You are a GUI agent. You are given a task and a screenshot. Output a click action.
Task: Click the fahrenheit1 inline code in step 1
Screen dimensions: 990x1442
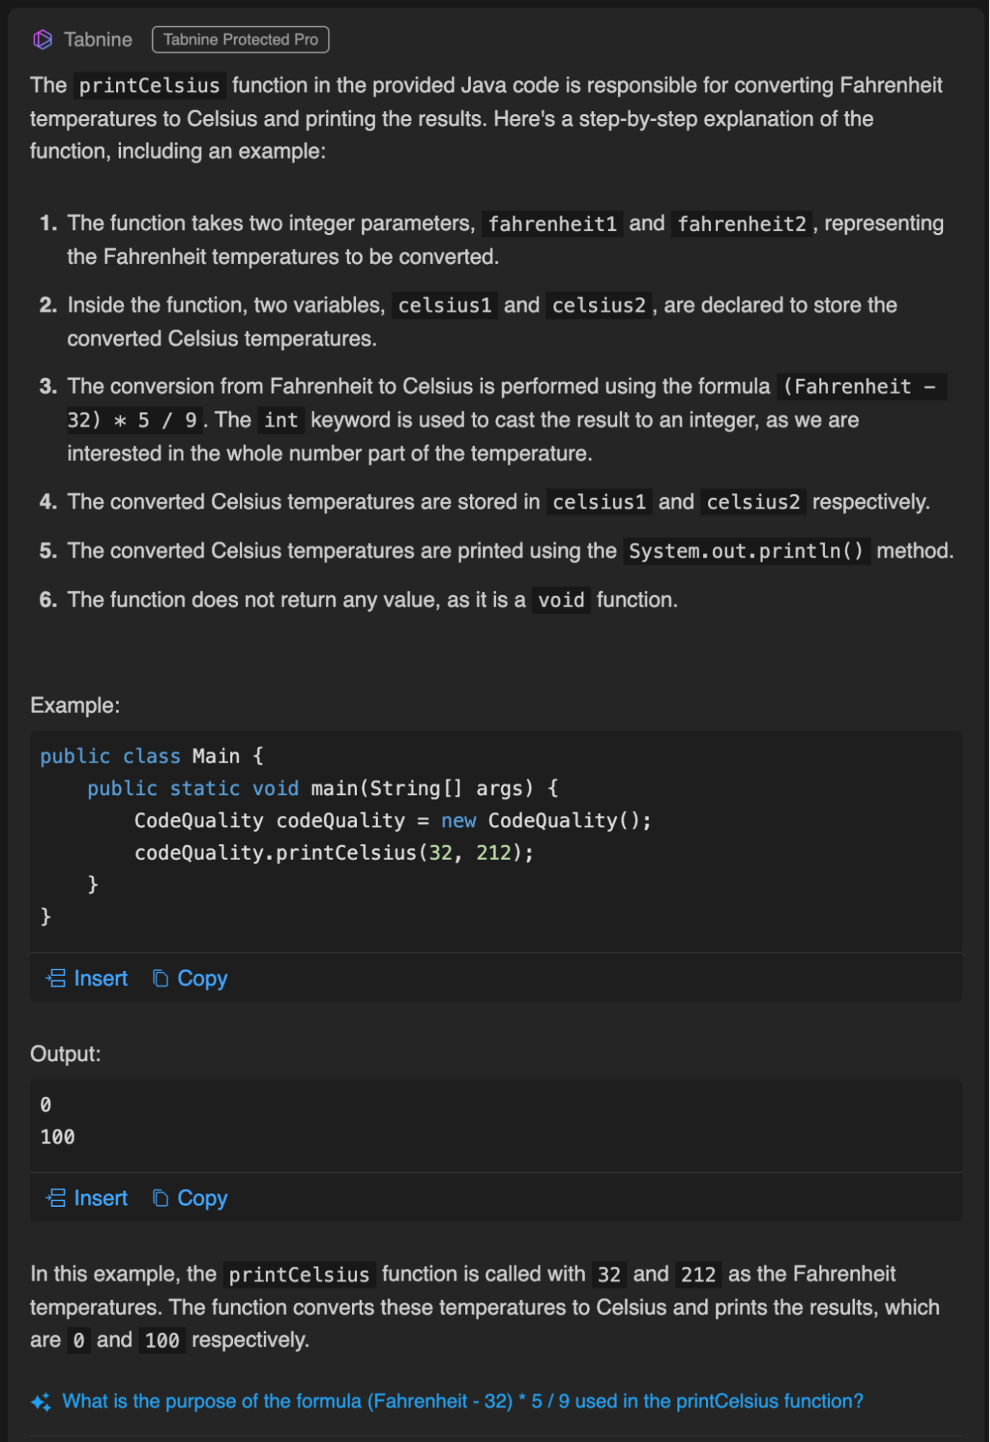pos(552,224)
